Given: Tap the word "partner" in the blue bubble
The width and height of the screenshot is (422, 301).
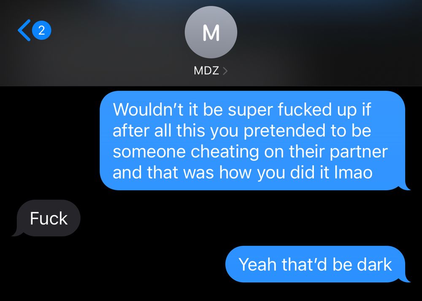Looking at the screenshot, I should 358,152.
